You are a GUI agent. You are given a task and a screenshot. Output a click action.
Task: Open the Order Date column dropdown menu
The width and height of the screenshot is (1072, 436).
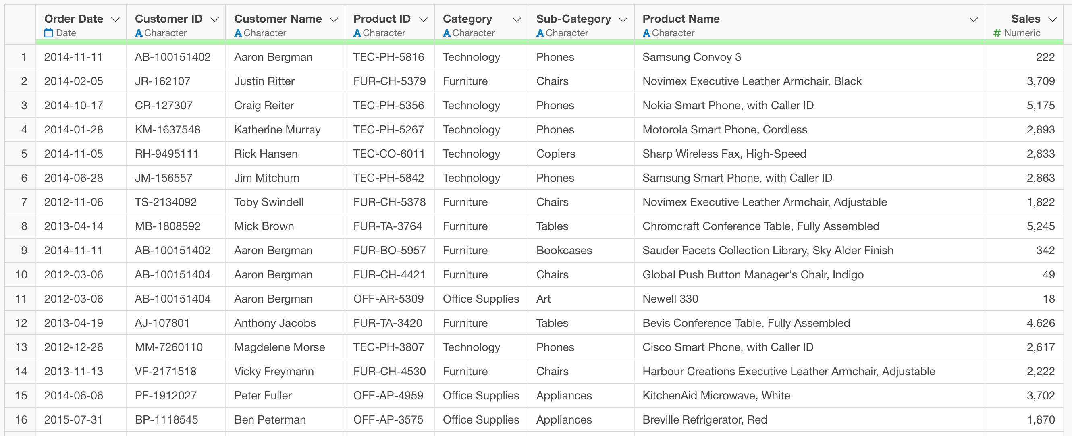coord(115,20)
